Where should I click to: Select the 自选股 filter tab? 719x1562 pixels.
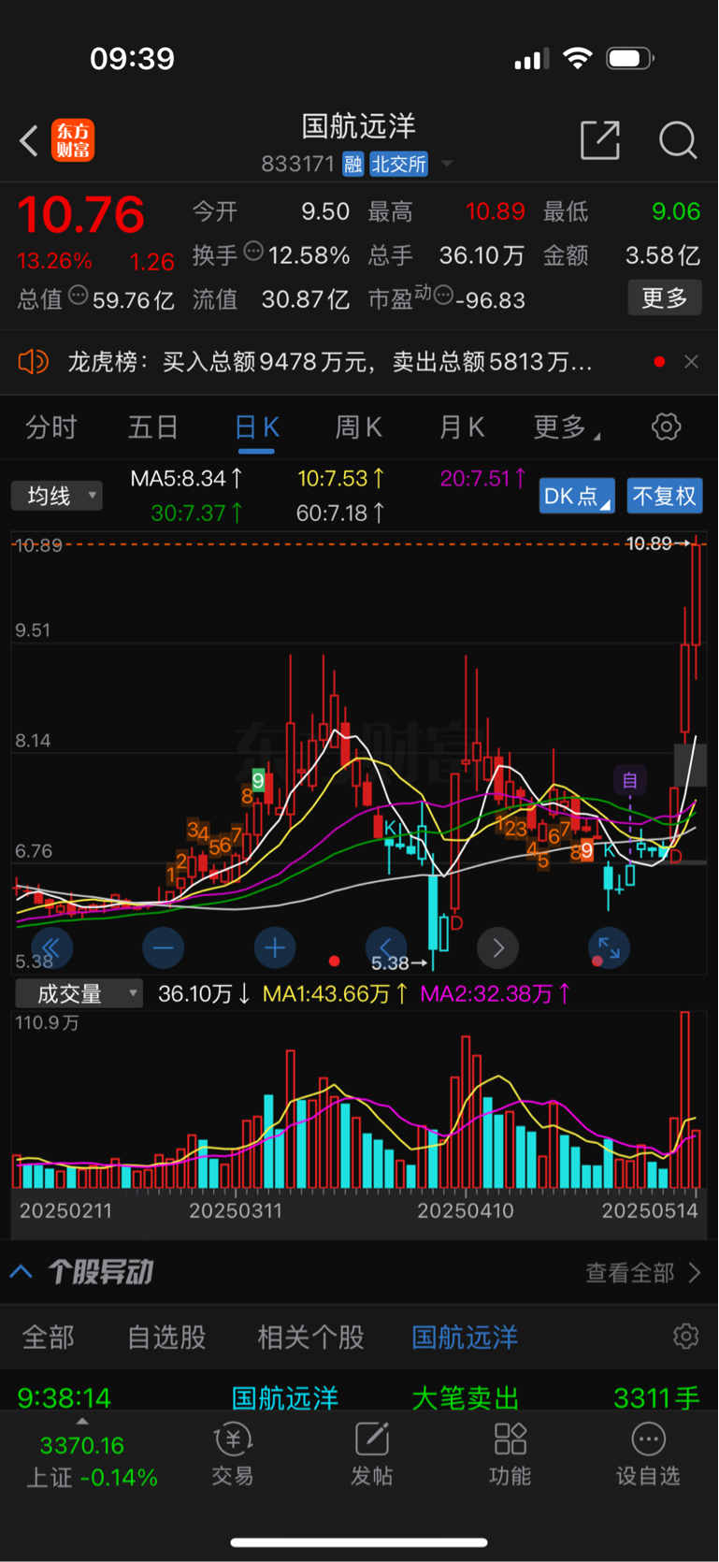166,1337
